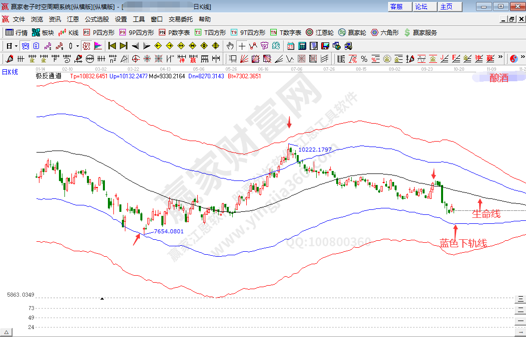This screenshot has height=337, width=526.
Task: Open the calendar icon in toolbar
Action: (x=291, y=46)
